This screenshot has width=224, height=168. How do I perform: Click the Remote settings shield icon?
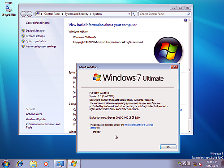[x=23, y=36]
